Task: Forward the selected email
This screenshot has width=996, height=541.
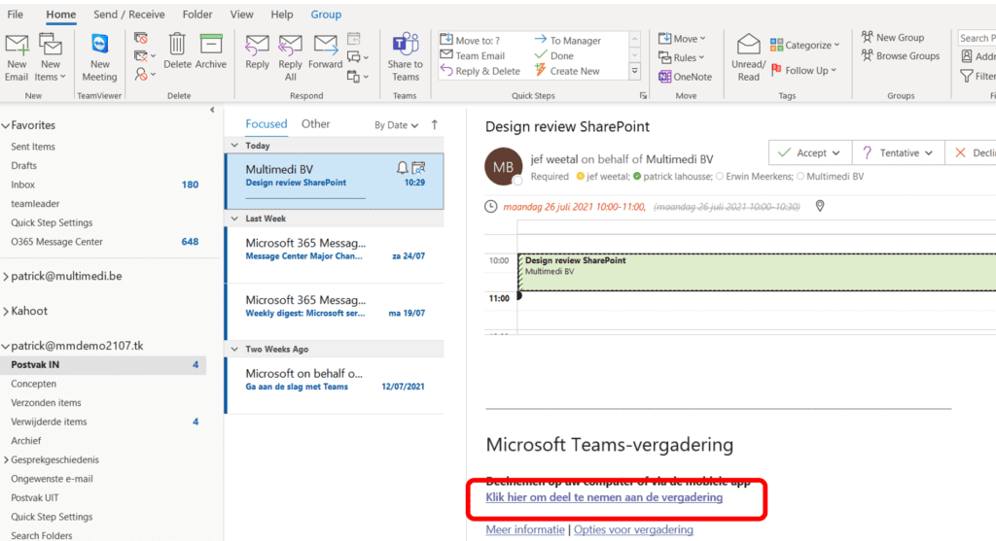Action: [x=325, y=52]
